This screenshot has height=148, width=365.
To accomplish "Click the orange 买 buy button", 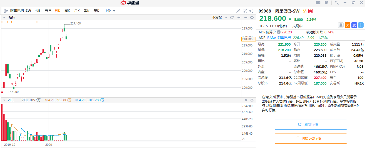I will (x=347, y=25).
